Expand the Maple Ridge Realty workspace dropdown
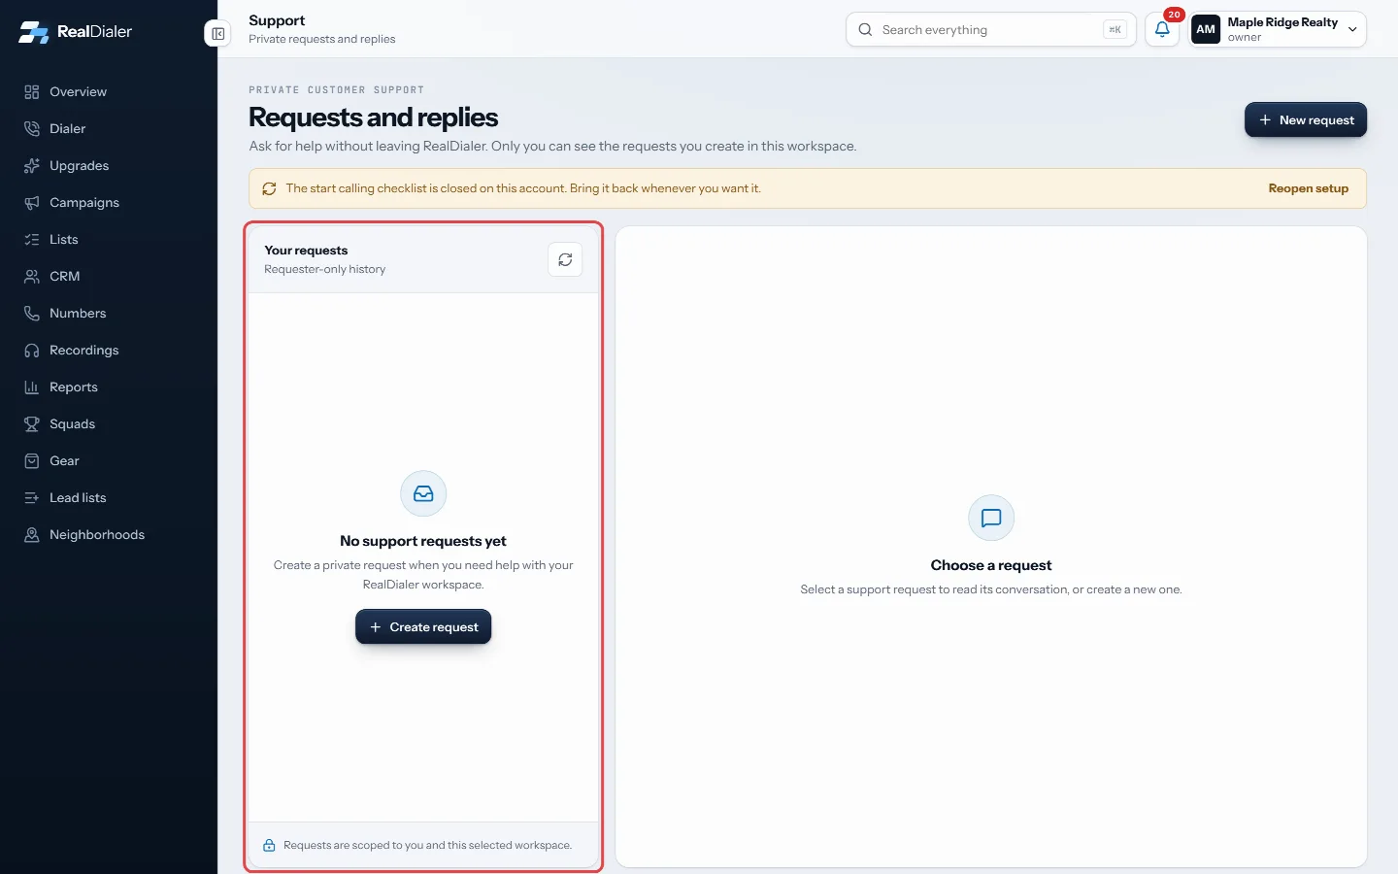1398x874 pixels. pyautogui.click(x=1278, y=29)
